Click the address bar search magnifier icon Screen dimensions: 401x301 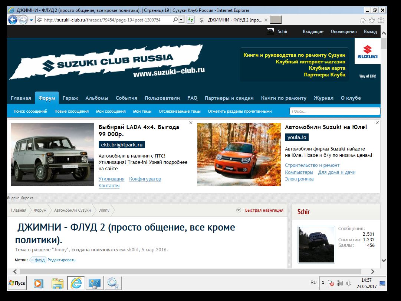(x=175, y=20)
